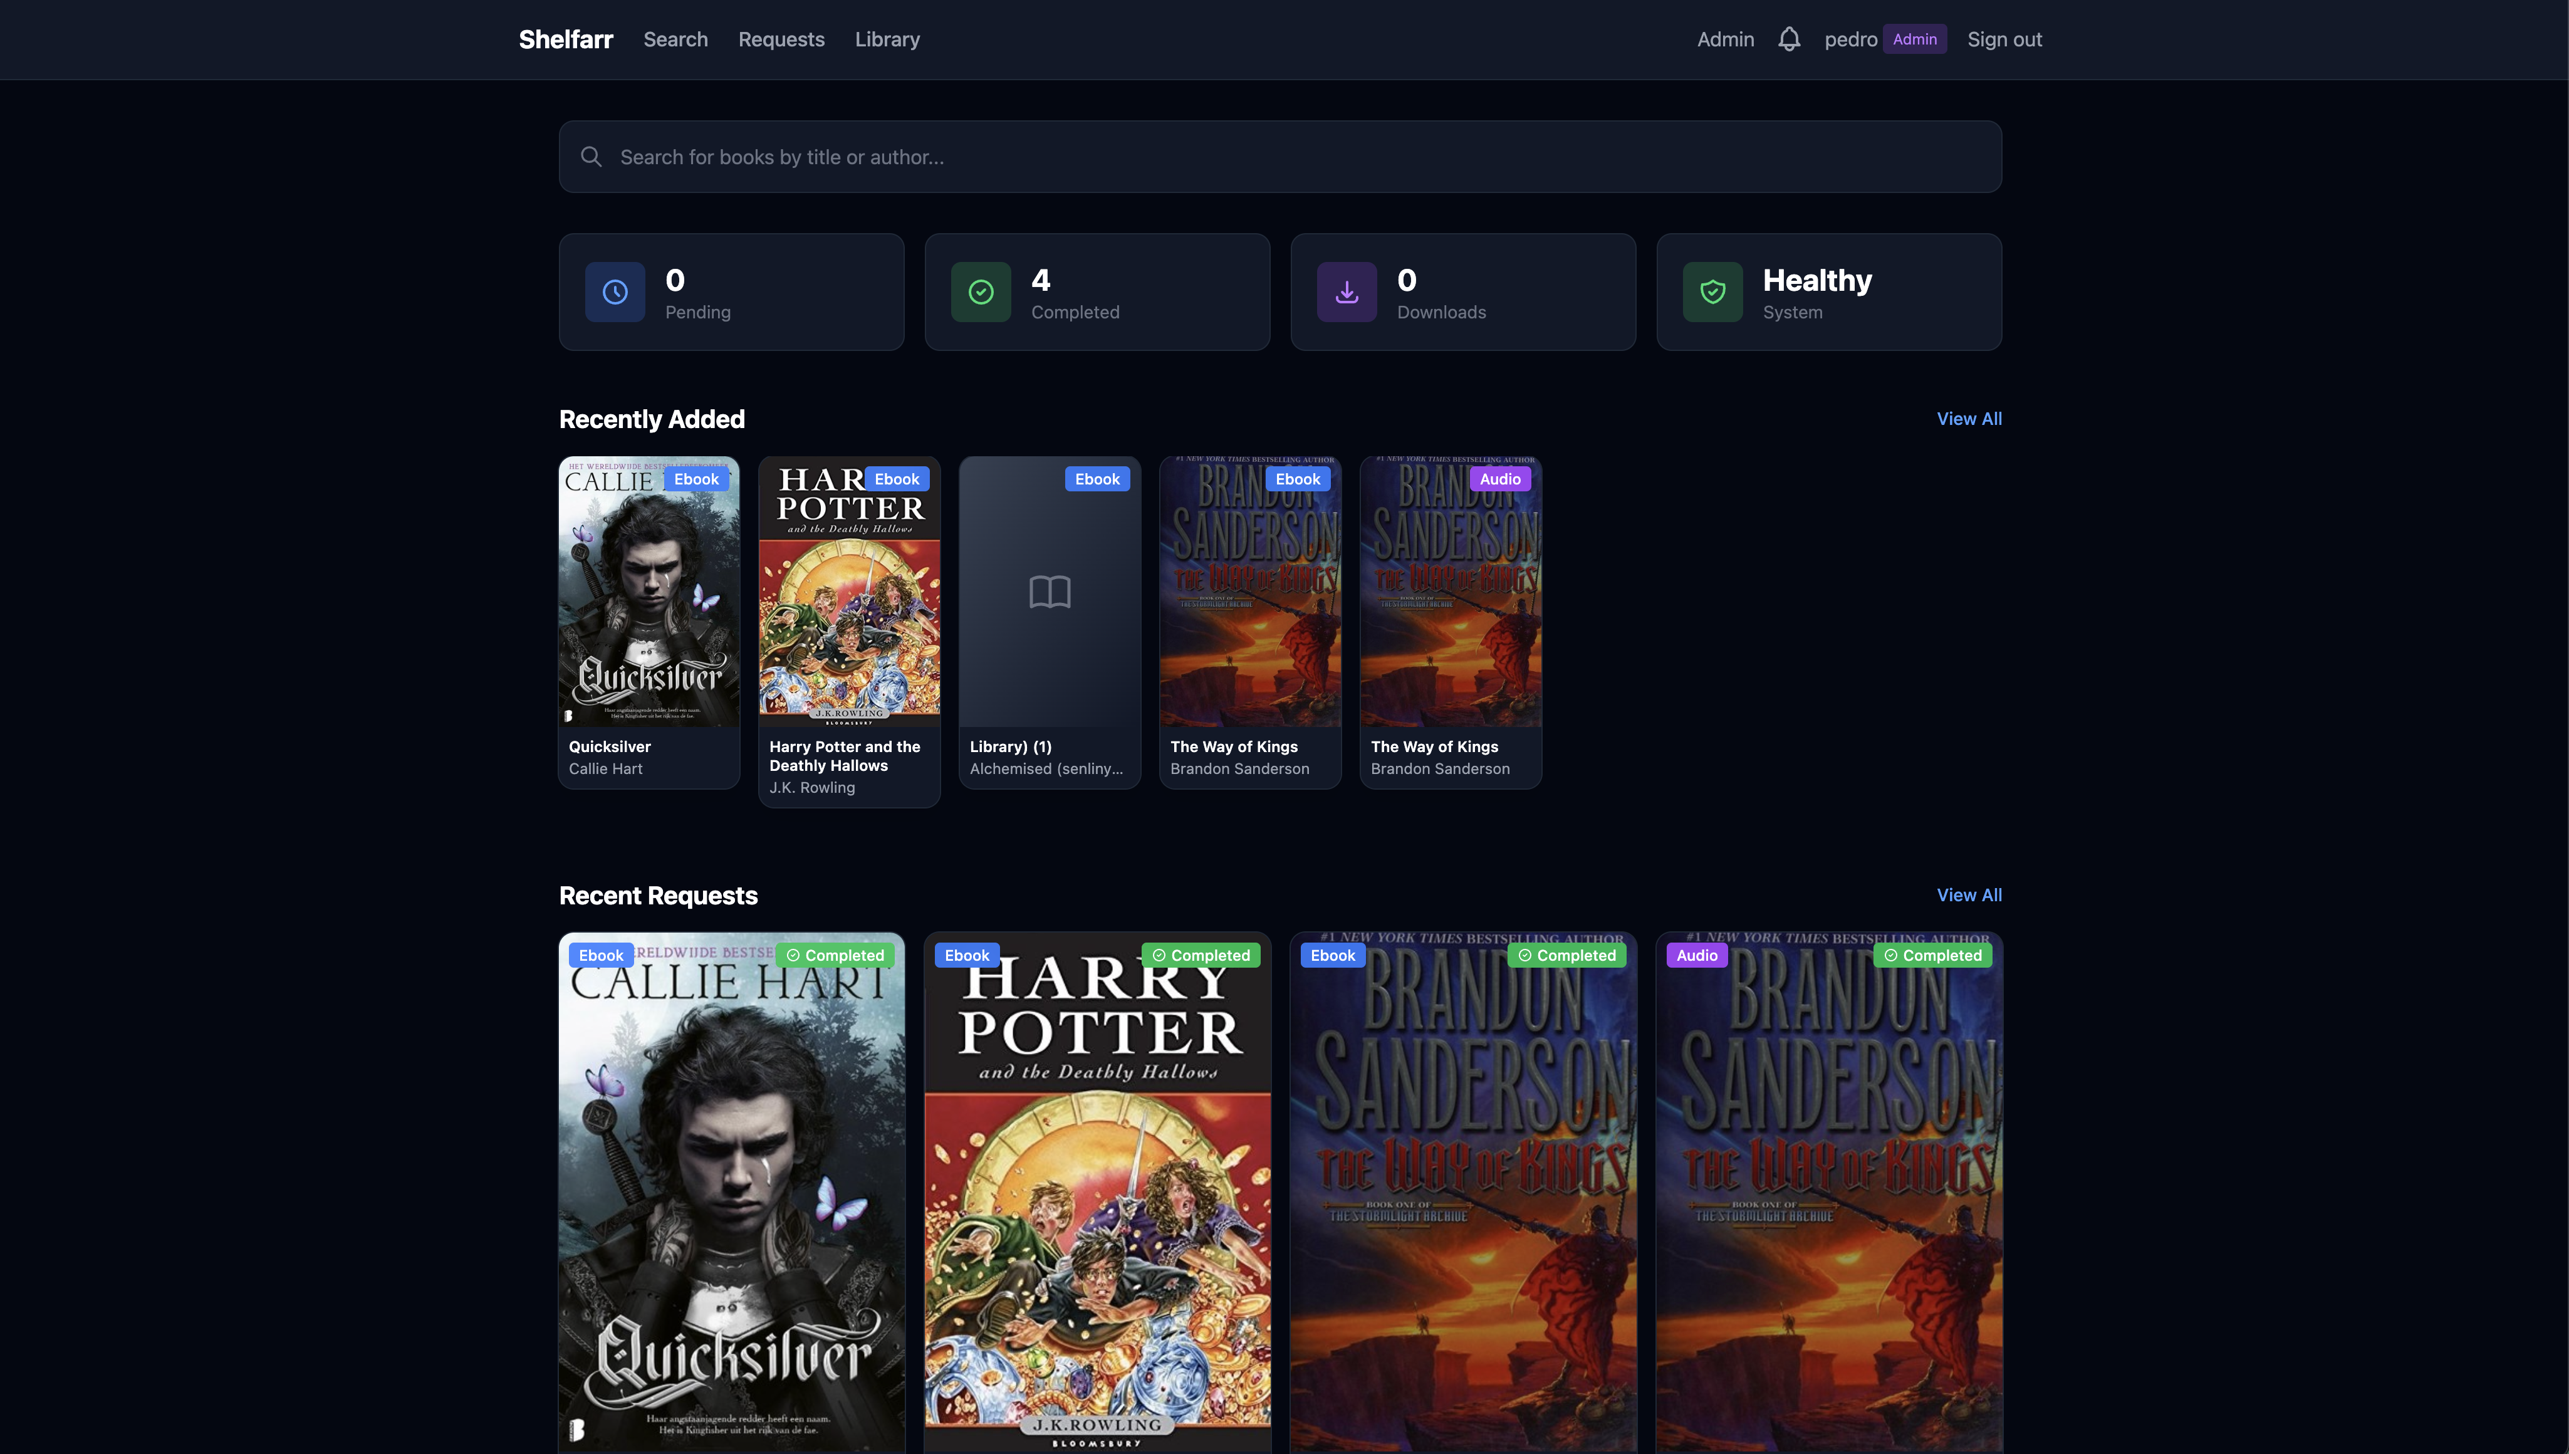Click the Completed status badge on Quicksilver request
Viewport: 2569px width, 1454px height.
pyautogui.click(x=835, y=955)
